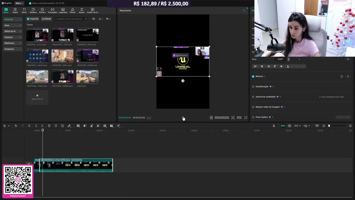Open the Filtros tab
The image size is (355, 200).
click(x=73, y=11)
